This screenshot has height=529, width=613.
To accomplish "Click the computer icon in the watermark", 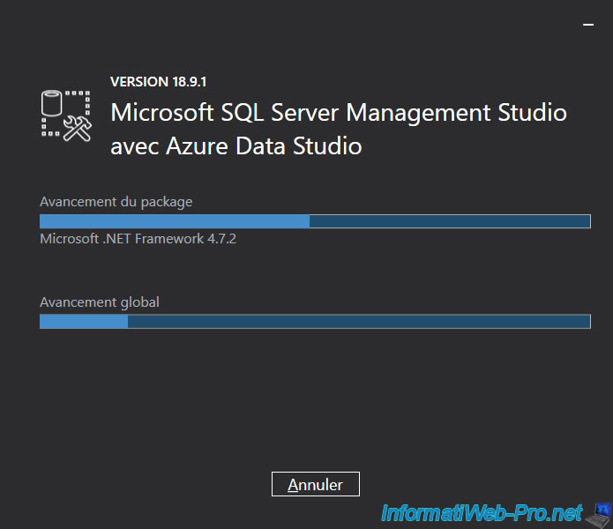I will click(601, 512).
